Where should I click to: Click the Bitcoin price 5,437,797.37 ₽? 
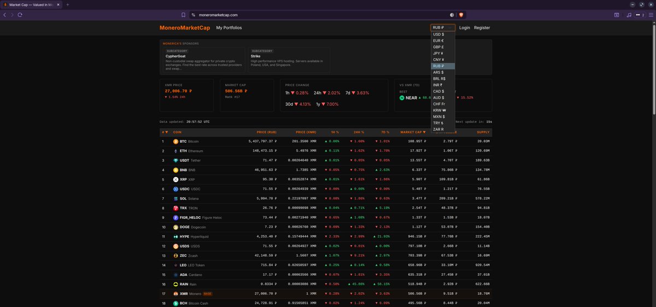[x=262, y=141]
